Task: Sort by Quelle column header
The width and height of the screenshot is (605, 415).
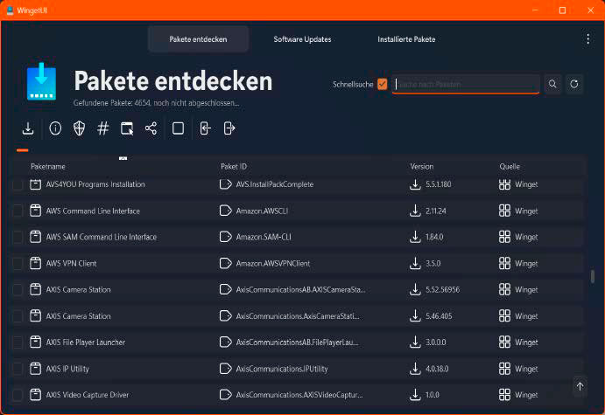Action: [x=510, y=166]
